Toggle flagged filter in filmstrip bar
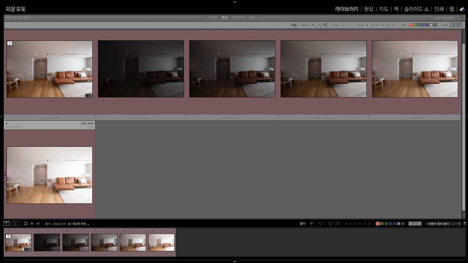This screenshot has width=468, height=263. point(312,224)
